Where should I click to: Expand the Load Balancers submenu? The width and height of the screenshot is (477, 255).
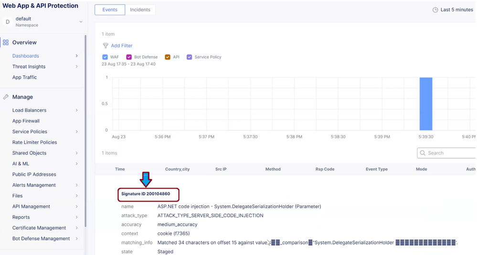point(76,110)
